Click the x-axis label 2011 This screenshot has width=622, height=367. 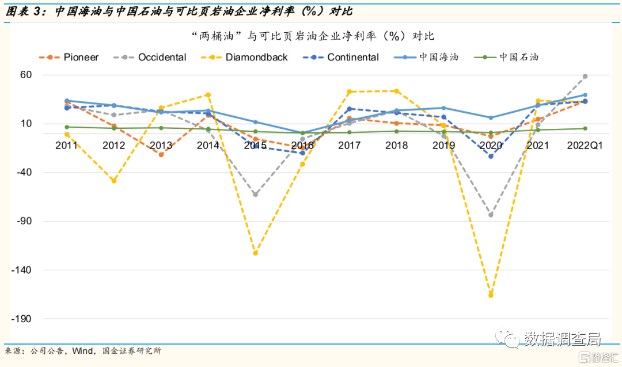point(67,146)
